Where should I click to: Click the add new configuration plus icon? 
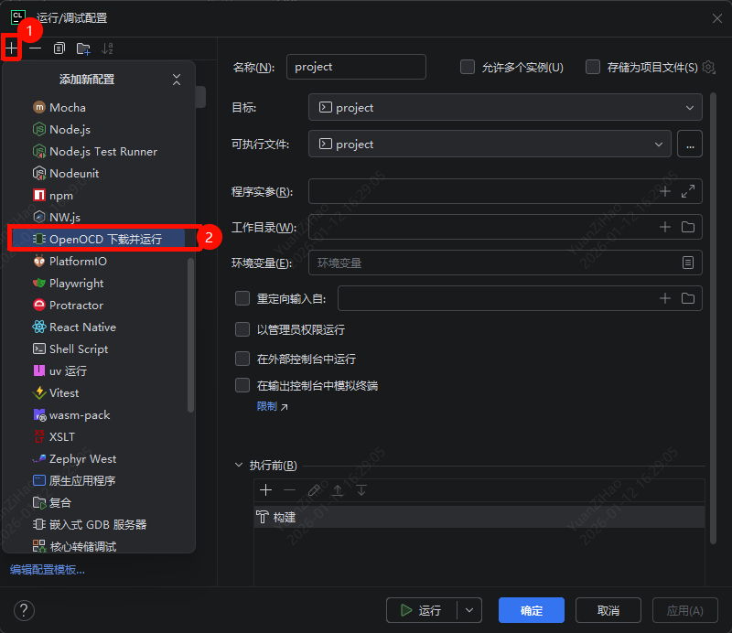click(11, 48)
